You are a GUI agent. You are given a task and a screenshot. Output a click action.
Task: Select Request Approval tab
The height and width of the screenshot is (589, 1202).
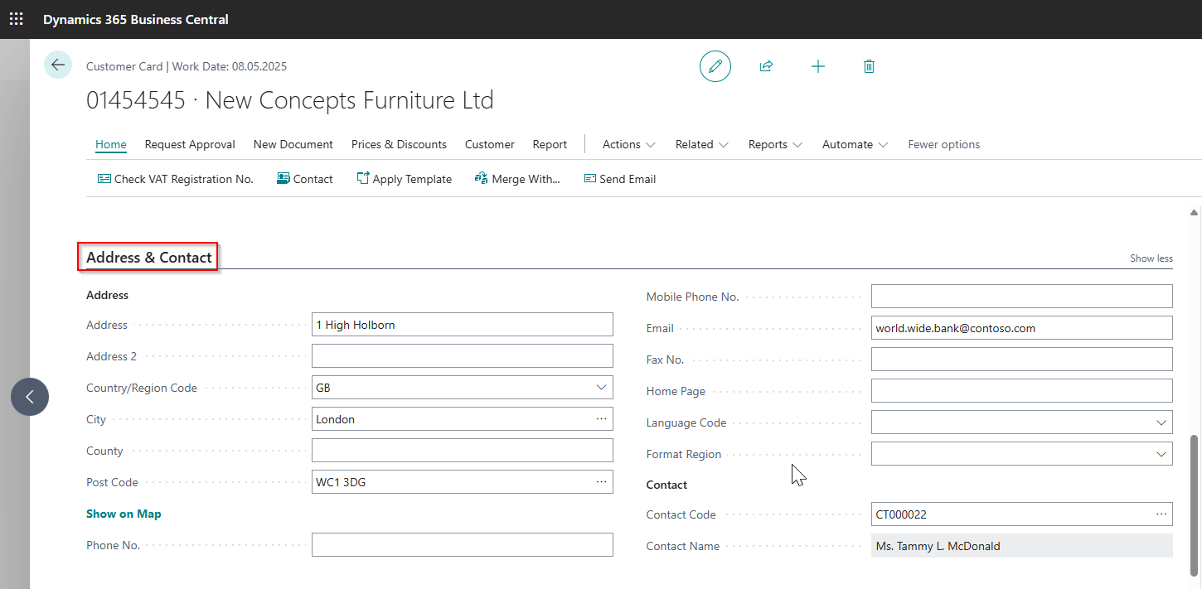[x=190, y=144]
